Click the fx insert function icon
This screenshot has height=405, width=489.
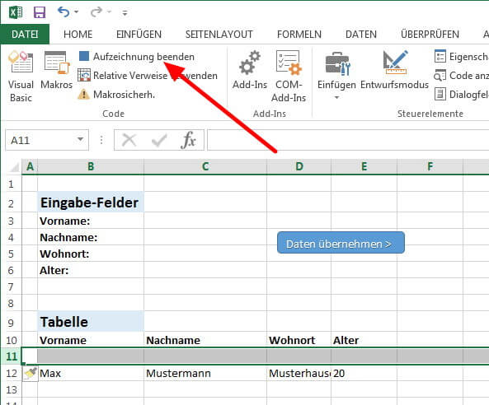pos(188,140)
